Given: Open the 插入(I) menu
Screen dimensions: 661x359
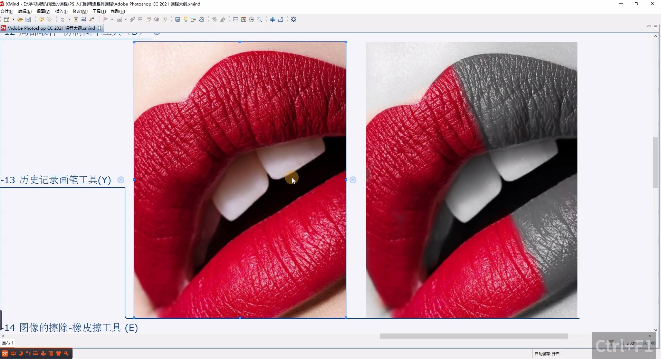Looking at the screenshot, I should (61, 11).
